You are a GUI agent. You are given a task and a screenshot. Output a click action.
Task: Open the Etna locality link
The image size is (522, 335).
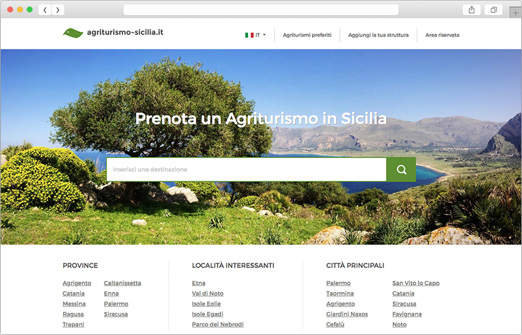[199, 283]
